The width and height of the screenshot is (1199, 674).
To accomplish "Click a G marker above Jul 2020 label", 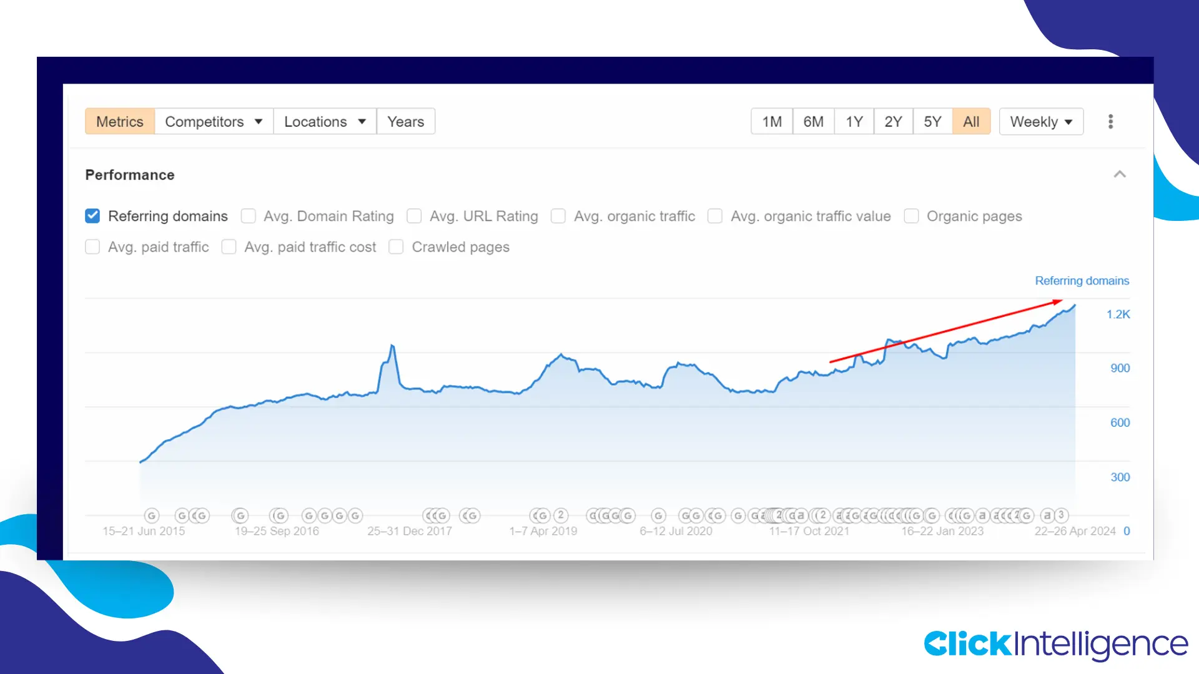I will pyautogui.click(x=658, y=516).
